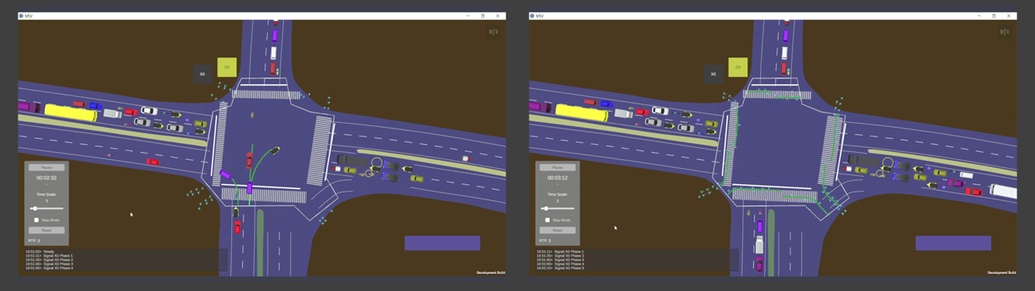Reset the simulation showing 00:03:12
The height and width of the screenshot is (291, 1035).
coord(558,230)
